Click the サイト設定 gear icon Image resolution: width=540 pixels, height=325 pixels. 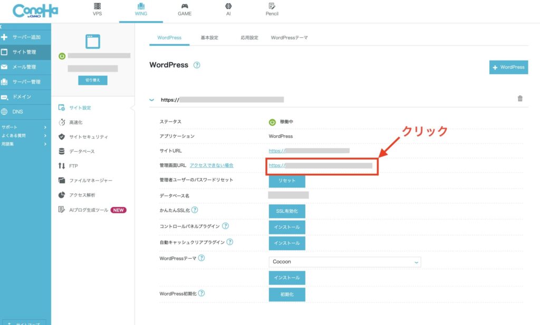[62, 107]
